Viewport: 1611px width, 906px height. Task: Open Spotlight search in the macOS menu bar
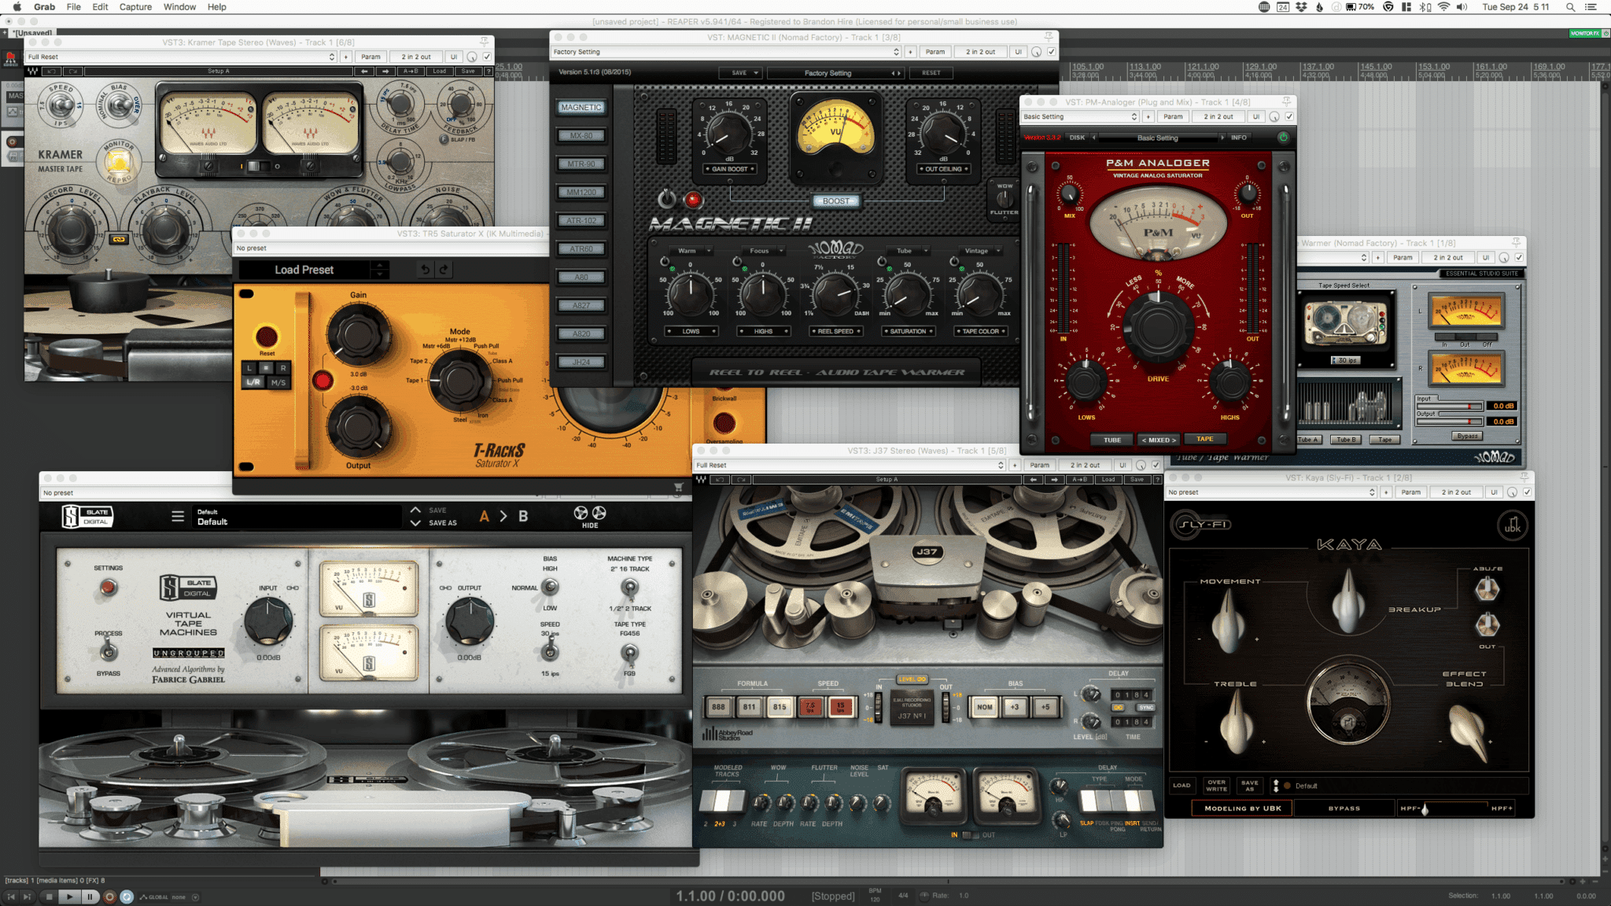[x=1570, y=7]
